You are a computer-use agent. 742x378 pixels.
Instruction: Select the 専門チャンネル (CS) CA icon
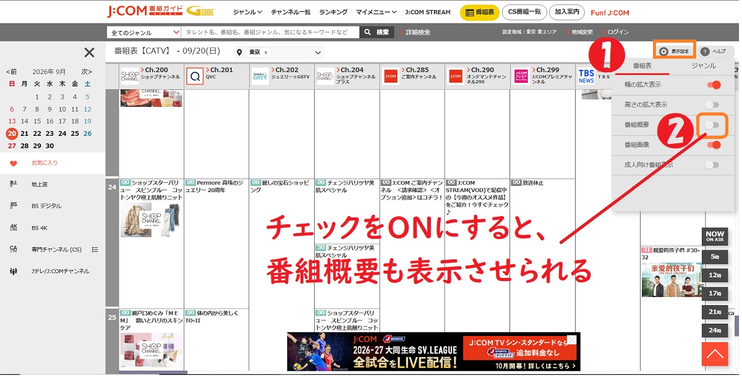point(14,249)
